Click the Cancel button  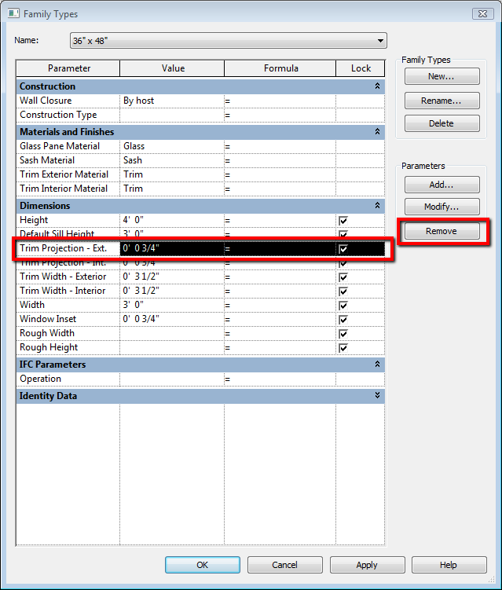pos(285,565)
